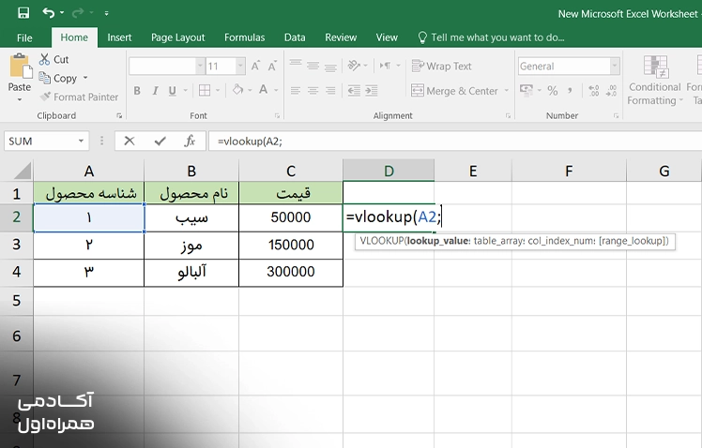This screenshot has width=702, height=448.
Task: Open the Merge & Center dropdown arrow
Action: [507, 91]
